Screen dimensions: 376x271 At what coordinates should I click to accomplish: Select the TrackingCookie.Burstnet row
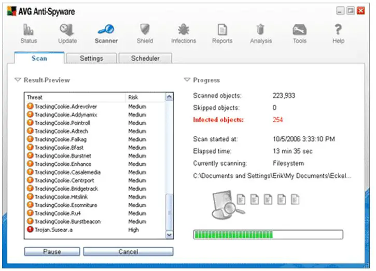[95, 156]
